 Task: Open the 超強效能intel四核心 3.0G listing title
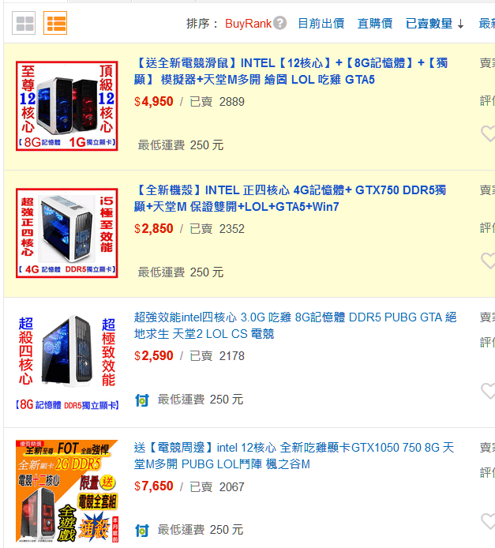[295, 325]
